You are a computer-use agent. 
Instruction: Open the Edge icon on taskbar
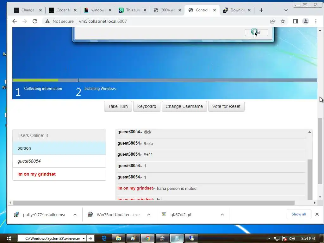click(x=104, y=239)
